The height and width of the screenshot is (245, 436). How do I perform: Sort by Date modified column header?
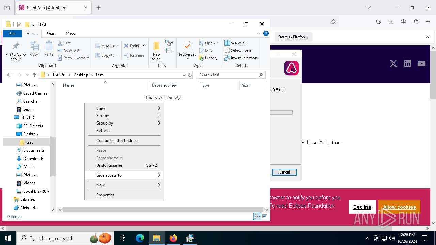(174, 85)
